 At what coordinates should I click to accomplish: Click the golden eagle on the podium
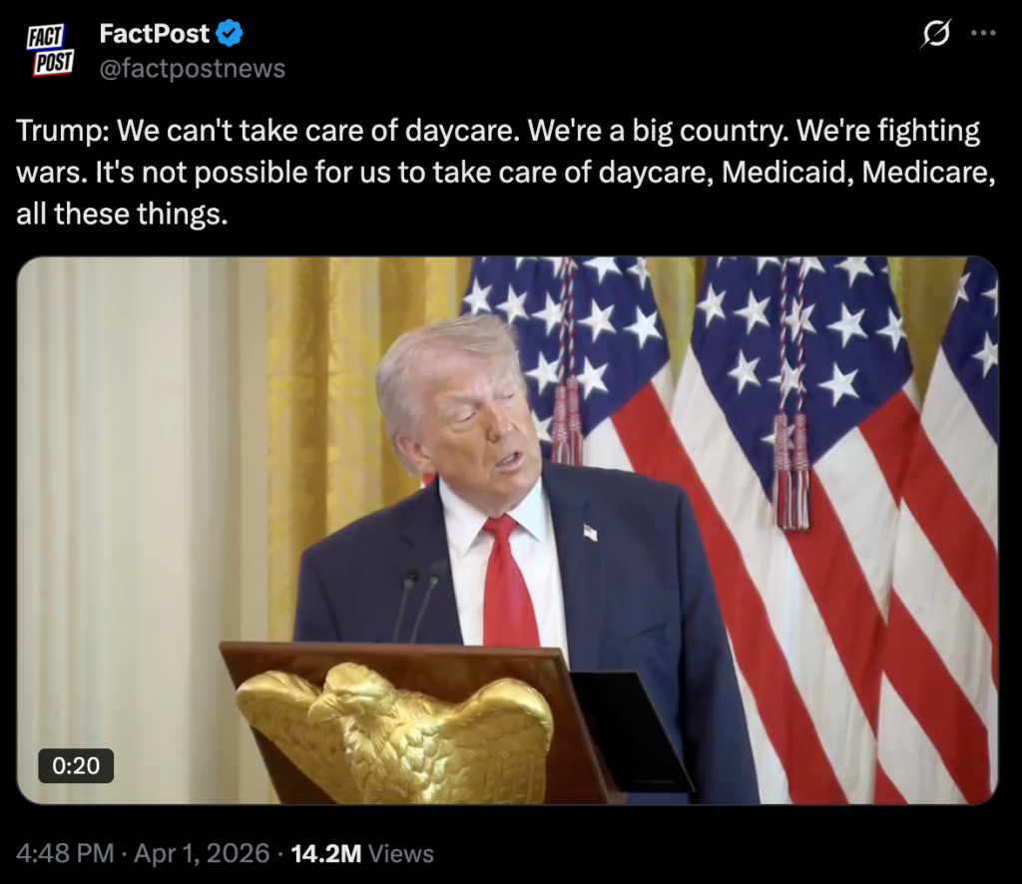395,731
